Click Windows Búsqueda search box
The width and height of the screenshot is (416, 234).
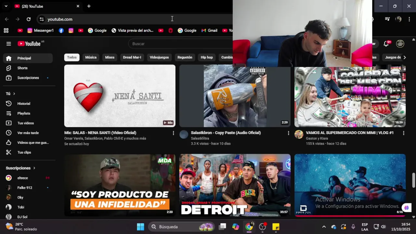click(181, 227)
